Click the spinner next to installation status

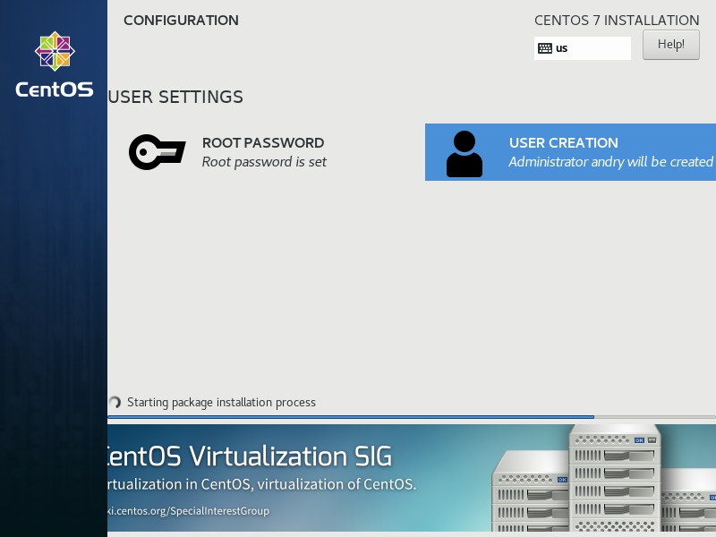(x=115, y=403)
